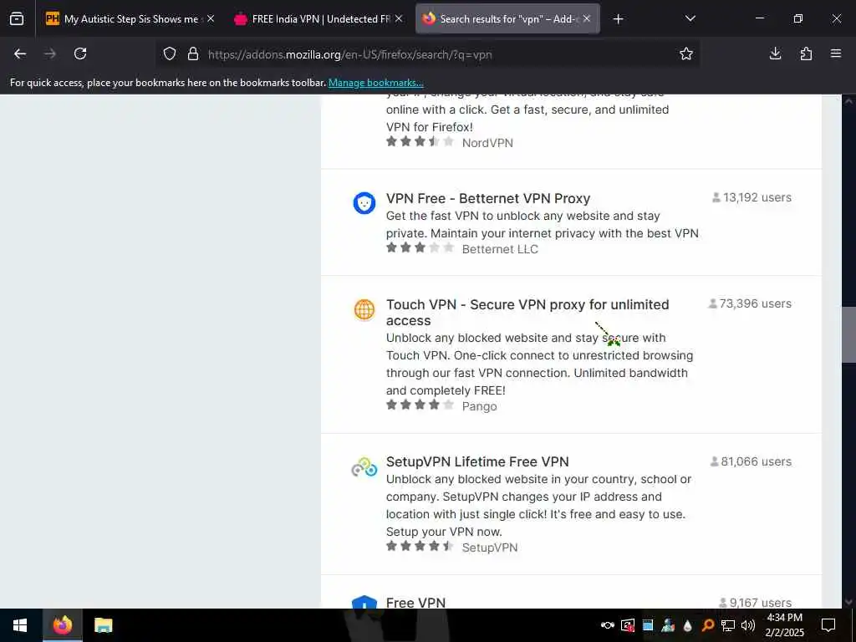Image resolution: width=856 pixels, height=642 pixels.
Task: Click the Free VPN shield icon
Action: coord(364,603)
